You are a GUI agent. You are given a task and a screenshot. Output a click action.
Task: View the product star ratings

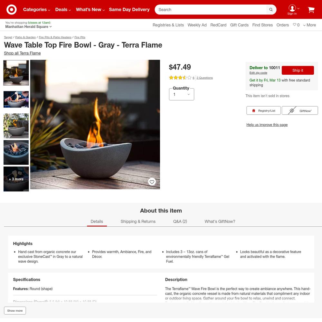[180, 78]
